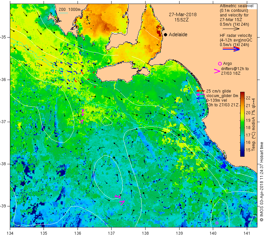Click the longitude label 137

coord(112,233)
